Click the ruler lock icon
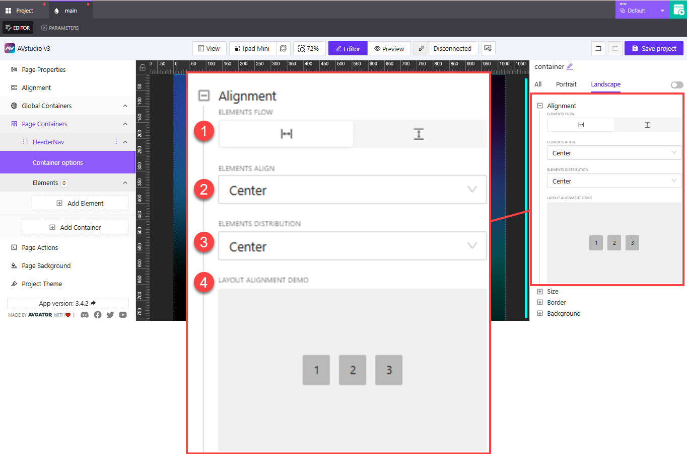 143,67
